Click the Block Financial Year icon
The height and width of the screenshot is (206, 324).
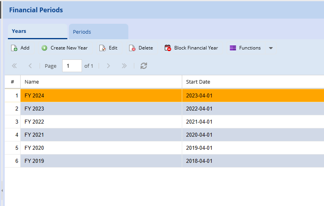pos(168,48)
